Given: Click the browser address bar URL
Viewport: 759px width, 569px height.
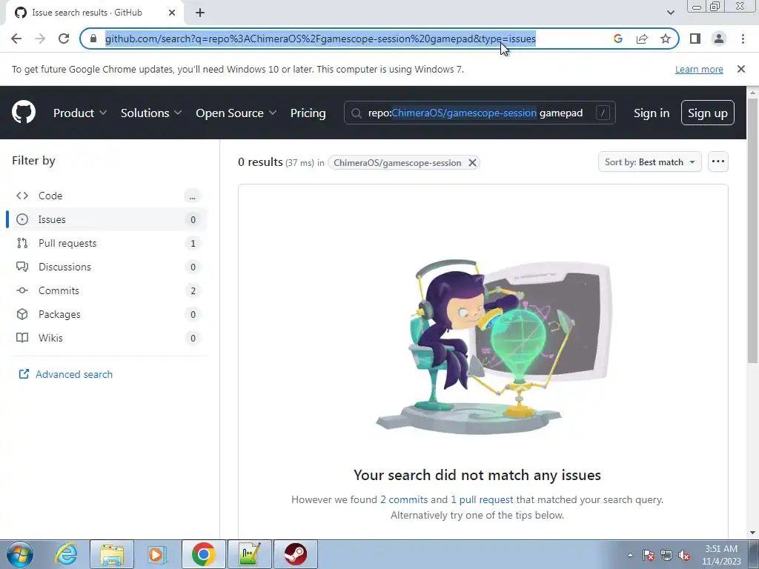Looking at the screenshot, I should point(320,39).
